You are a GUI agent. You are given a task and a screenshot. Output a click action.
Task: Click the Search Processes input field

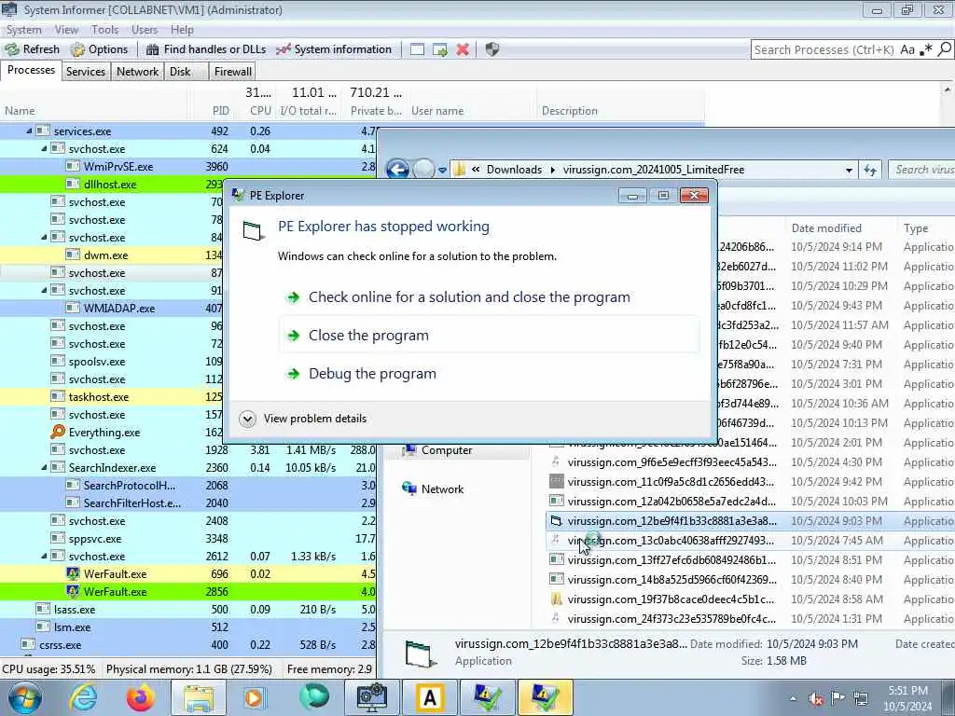[824, 50]
